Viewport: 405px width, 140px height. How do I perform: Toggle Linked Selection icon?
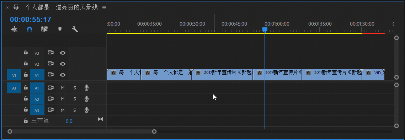44,29
